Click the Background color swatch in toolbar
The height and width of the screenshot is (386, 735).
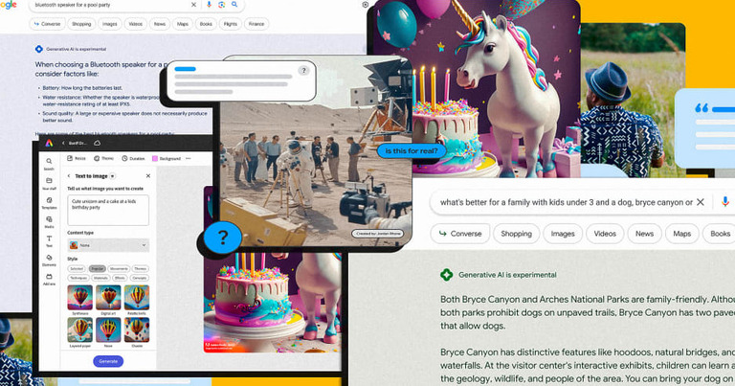tap(155, 159)
